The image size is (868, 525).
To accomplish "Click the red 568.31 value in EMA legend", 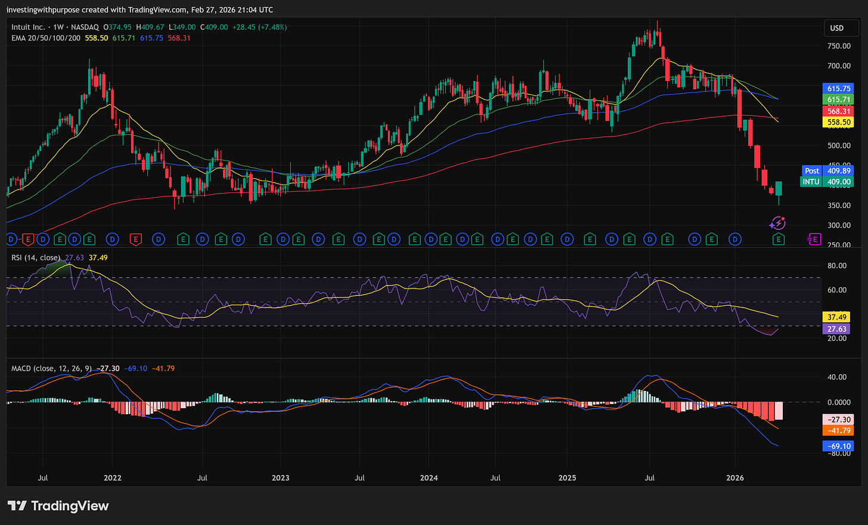I will point(179,38).
